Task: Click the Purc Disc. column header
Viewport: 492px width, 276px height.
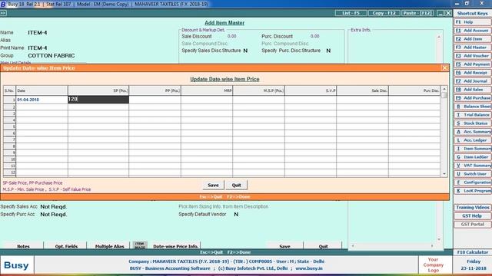Action: (x=414, y=90)
